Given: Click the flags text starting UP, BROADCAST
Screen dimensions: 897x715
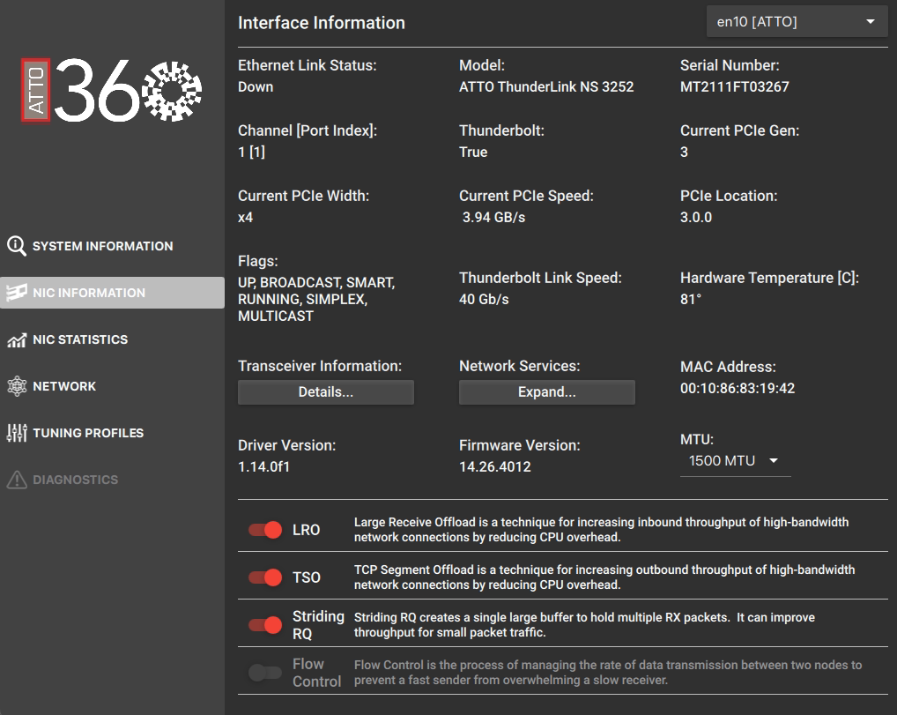Looking at the screenshot, I should coord(316,300).
